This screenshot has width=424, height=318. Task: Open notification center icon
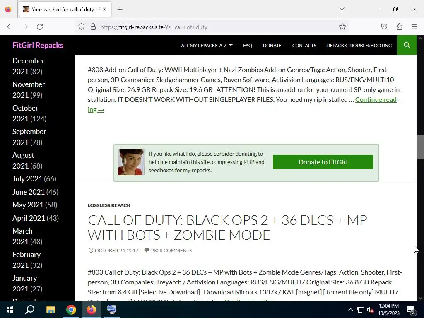[x=411, y=310]
